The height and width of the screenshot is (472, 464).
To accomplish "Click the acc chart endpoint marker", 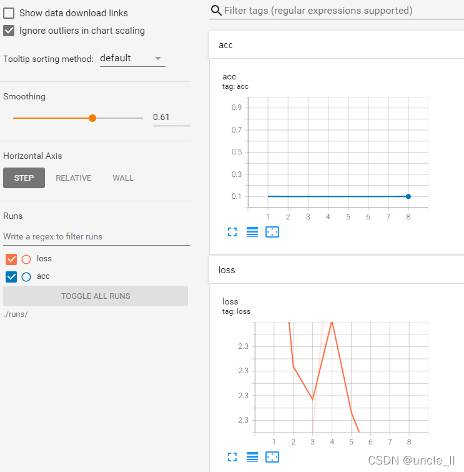I will (x=408, y=196).
